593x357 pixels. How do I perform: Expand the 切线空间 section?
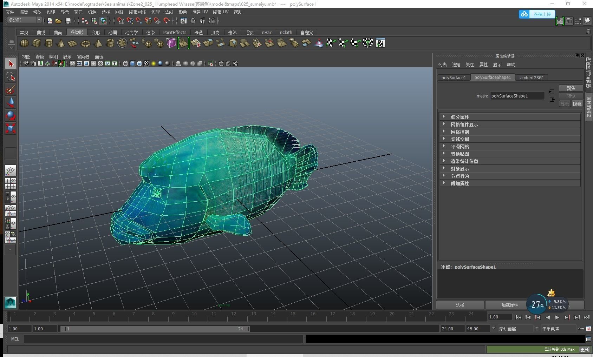[509, 139]
